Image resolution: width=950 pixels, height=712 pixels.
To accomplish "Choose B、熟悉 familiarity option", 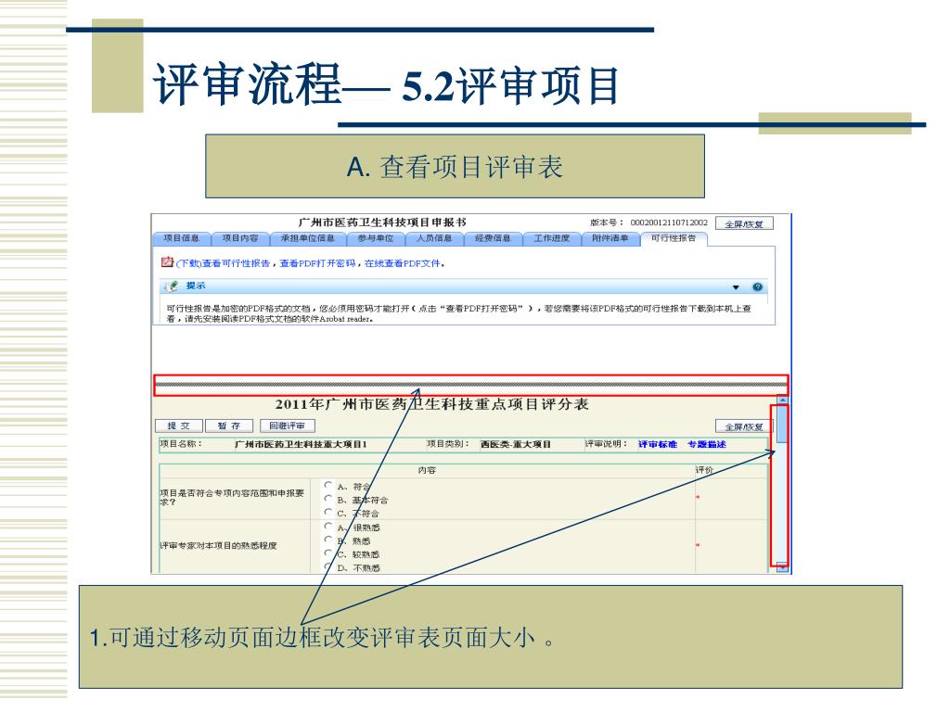I will point(327,539).
